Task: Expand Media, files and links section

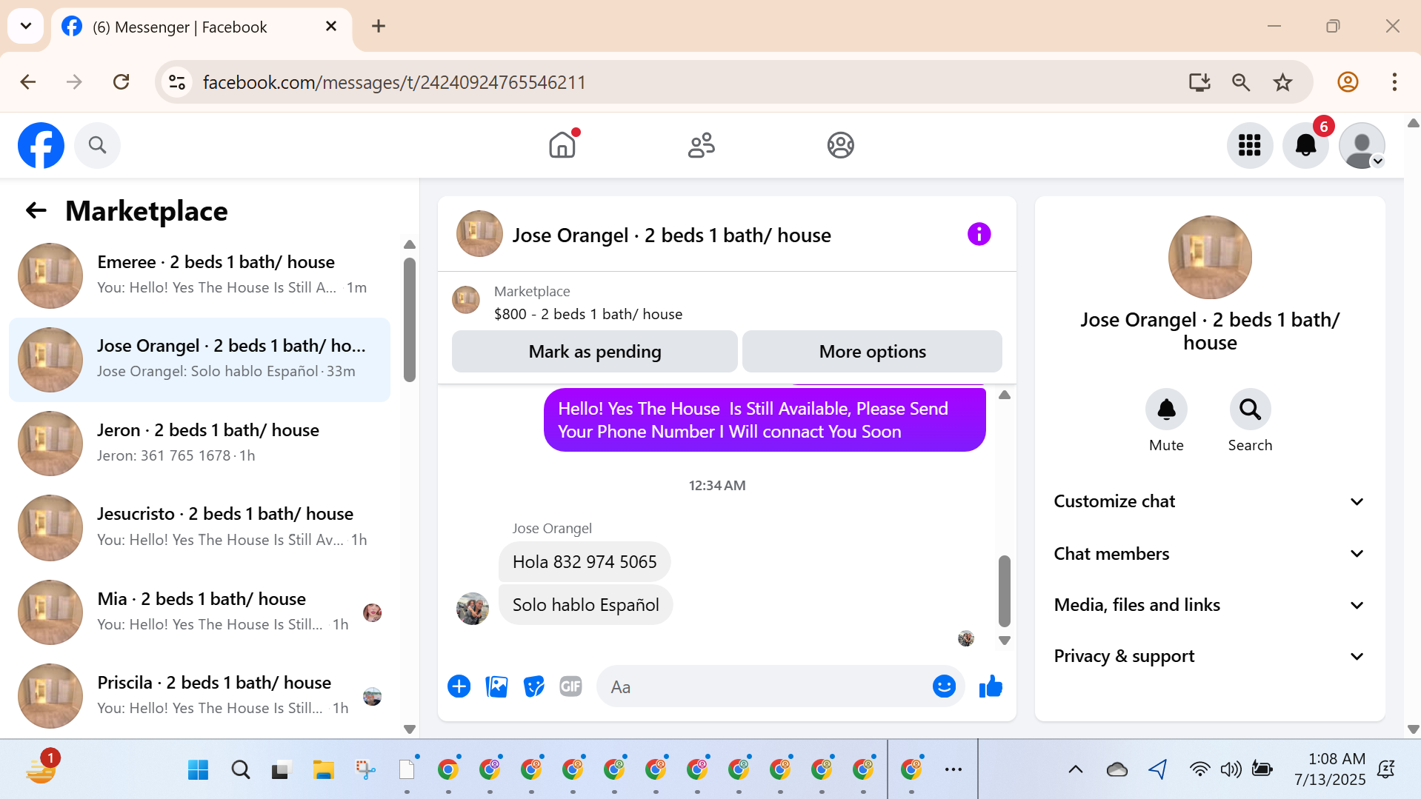Action: [1209, 605]
